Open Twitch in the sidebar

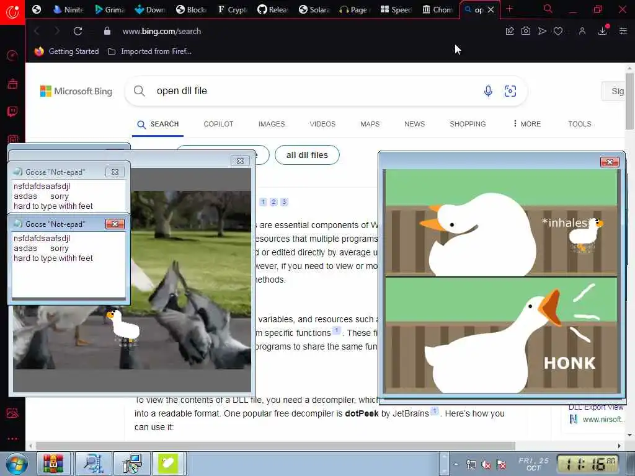(x=12, y=112)
